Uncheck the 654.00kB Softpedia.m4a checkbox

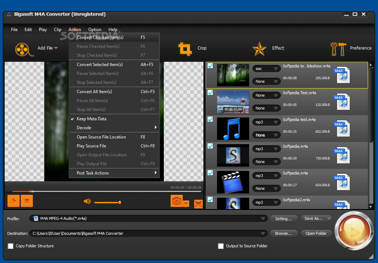pyautogui.click(x=210, y=173)
